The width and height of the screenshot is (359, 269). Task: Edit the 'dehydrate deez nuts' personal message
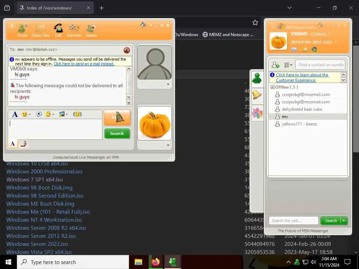point(311,42)
